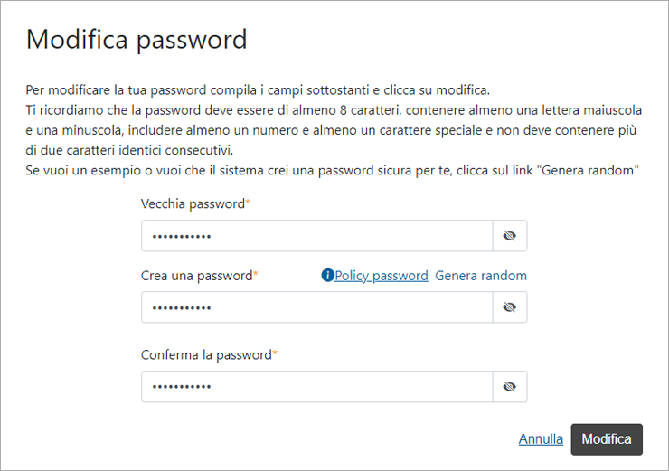
Task: Click the instruction line starting Ti ricordiamo
Action: (334, 110)
